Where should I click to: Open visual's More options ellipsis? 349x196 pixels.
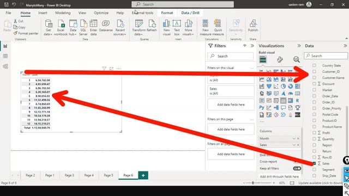pyautogui.click(x=118, y=69)
